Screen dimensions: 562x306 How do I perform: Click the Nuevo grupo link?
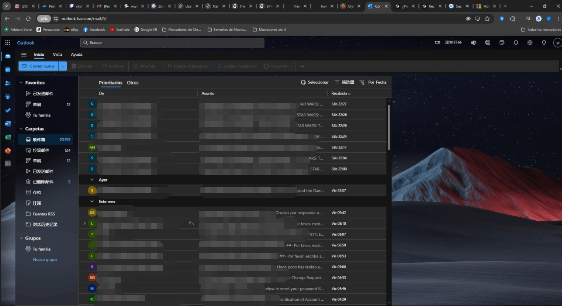click(45, 260)
